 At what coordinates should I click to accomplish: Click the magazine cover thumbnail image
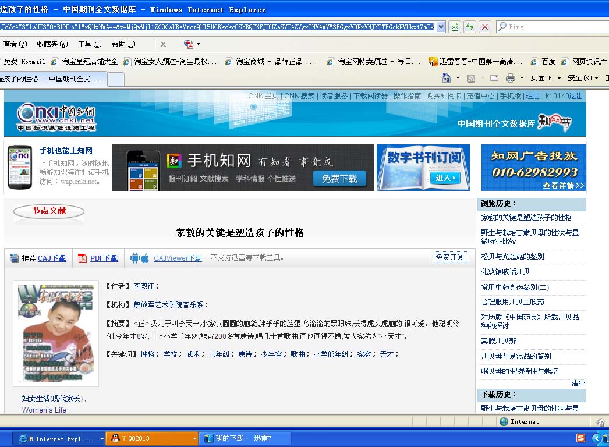pos(56,333)
